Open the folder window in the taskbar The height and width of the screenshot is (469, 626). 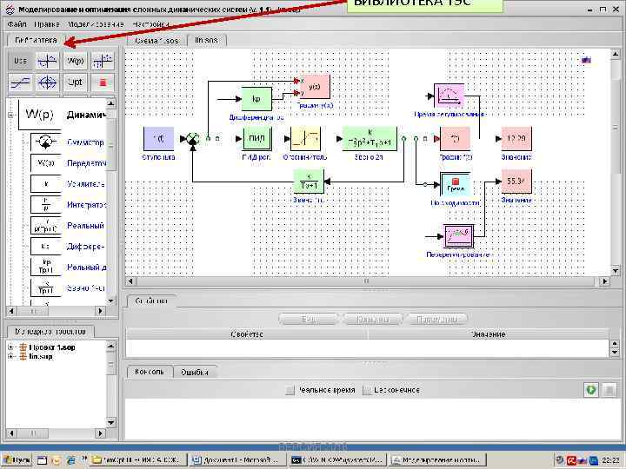pos(137,460)
